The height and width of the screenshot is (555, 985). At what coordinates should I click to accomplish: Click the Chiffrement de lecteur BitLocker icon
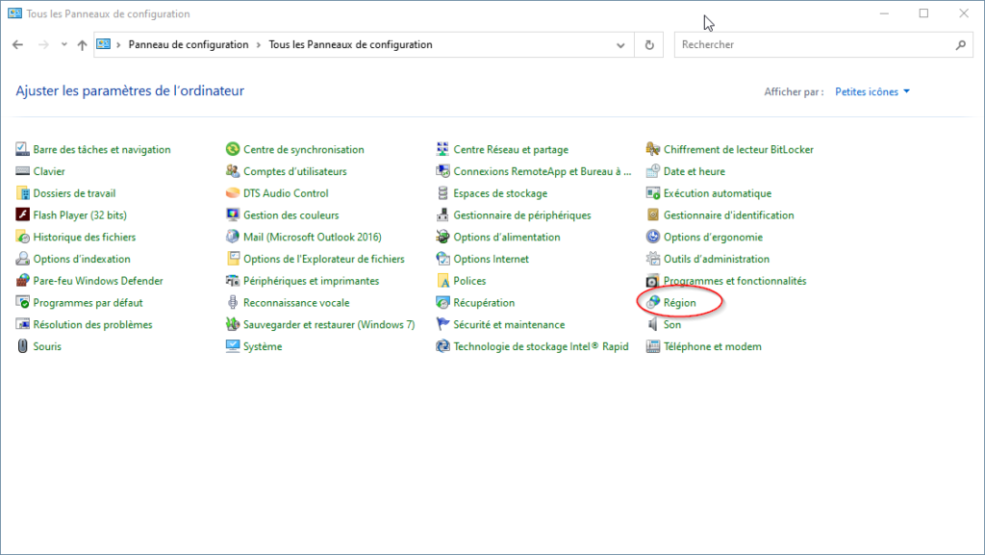point(653,149)
